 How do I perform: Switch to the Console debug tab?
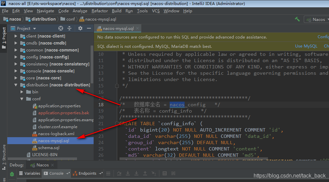56,173
